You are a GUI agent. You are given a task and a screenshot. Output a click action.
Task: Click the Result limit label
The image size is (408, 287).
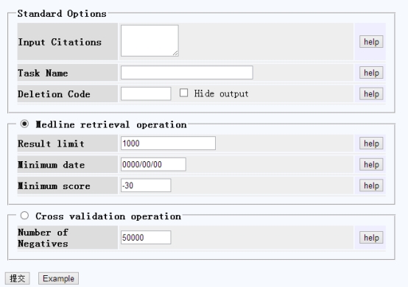coord(51,143)
